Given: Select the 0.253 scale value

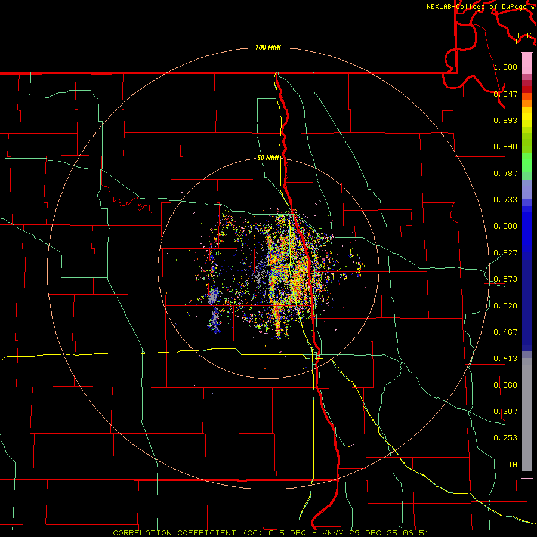Looking at the screenshot, I should coord(505,438).
